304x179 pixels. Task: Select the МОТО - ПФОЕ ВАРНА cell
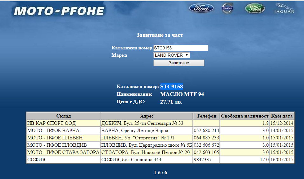point(64,131)
